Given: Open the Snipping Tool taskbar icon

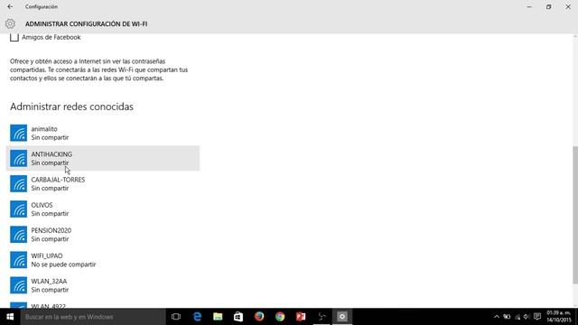Looking at the screenshot, I should point(322,317).
